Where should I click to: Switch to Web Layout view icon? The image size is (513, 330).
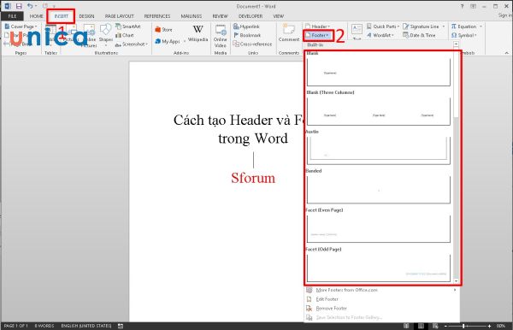tap(435, 326)
